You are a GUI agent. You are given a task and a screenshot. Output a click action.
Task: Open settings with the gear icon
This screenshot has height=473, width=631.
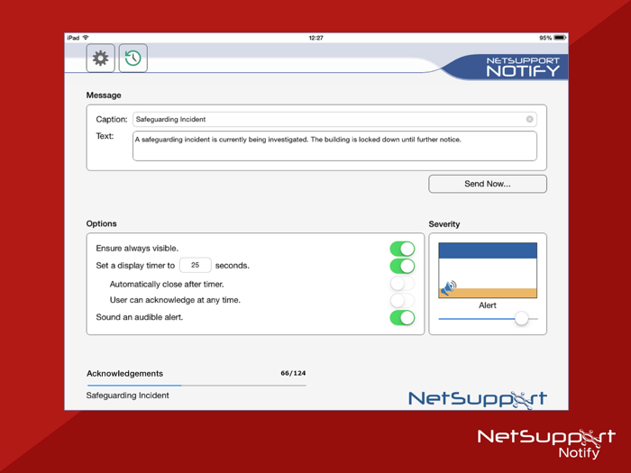coord(100,59)
